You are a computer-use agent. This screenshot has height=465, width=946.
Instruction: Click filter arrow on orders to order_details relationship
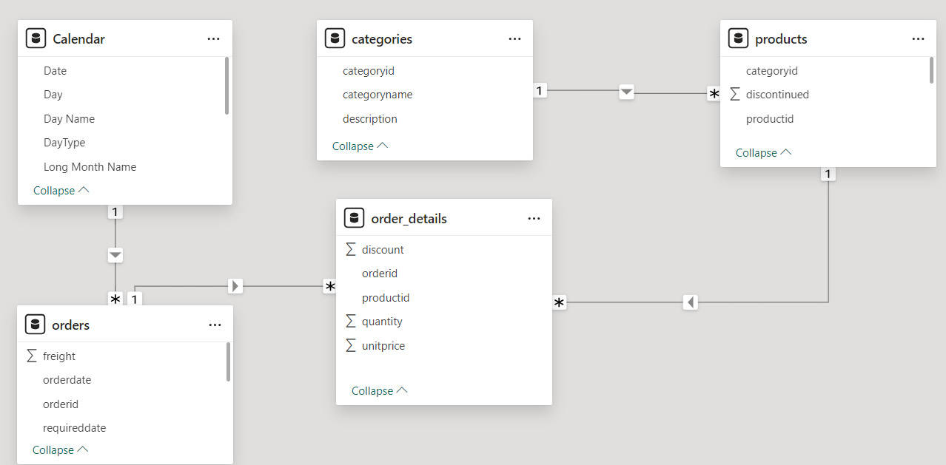tap(235, 285)
